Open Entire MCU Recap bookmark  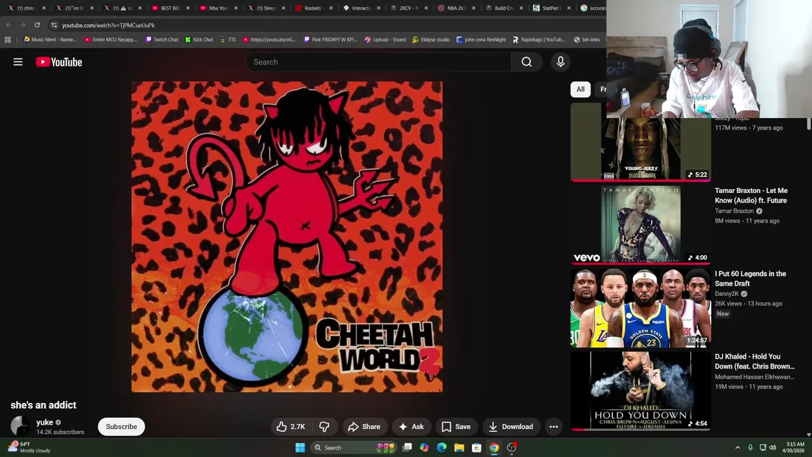pyautogui.click(x=110, y=39)
